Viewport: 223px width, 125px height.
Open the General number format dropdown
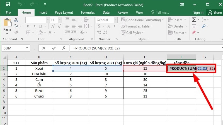tap(116, 20)
